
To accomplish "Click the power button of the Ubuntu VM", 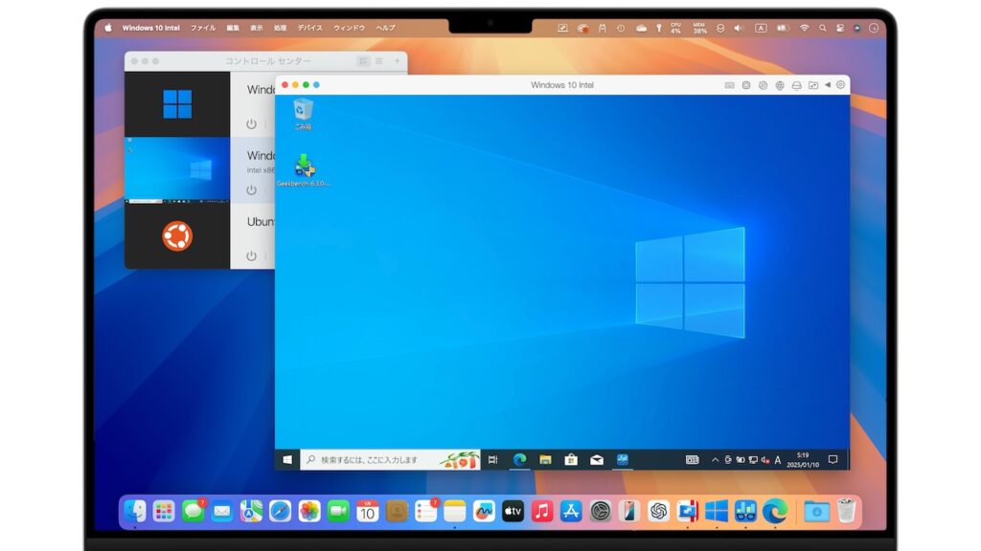I will pos(252,255).
